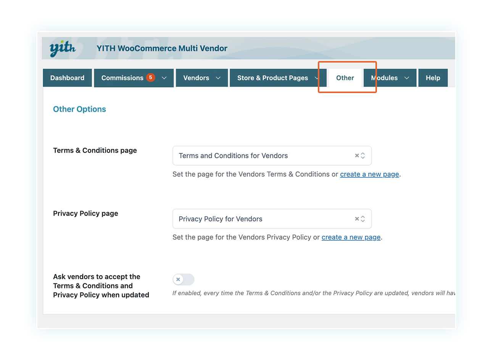Viewport: 496px width, 362px height.
Task: Expand the Modules tab chevron
Action: coord(407,78)
